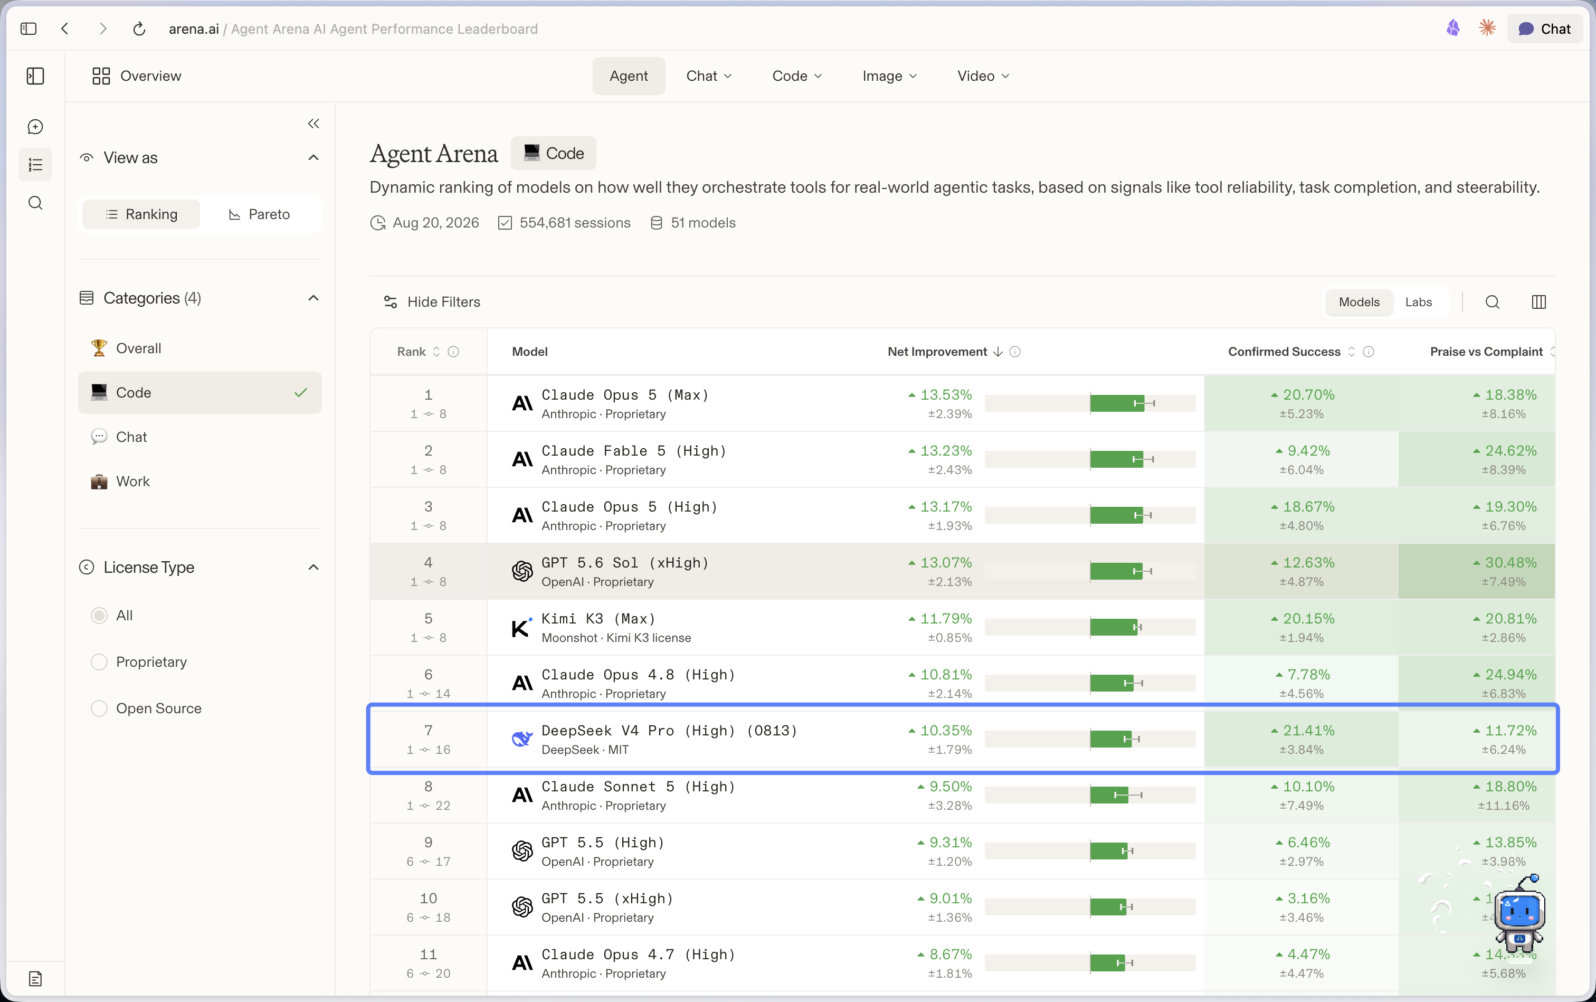Toggle leaderboard to Models
1596x1002 pixels.
point(1359,302)
